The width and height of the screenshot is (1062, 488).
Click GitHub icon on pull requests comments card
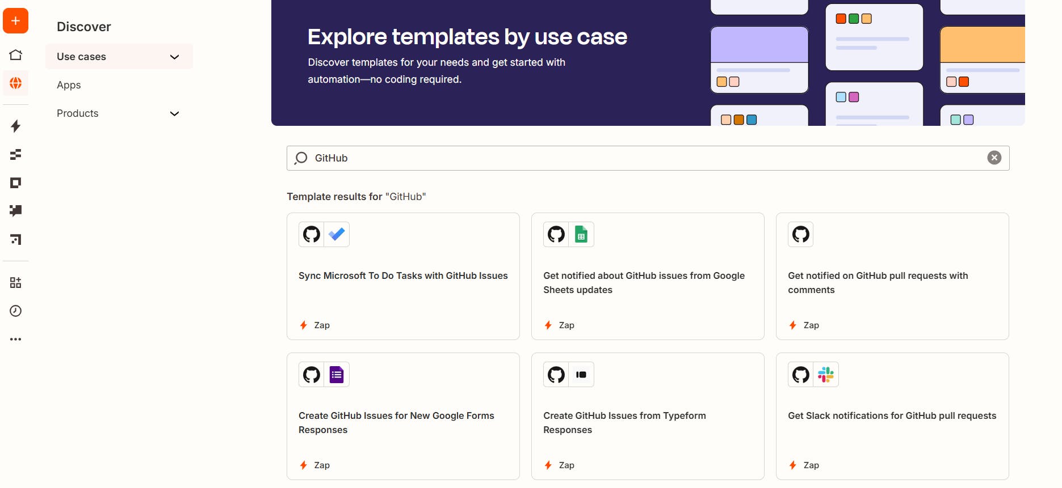800,234
